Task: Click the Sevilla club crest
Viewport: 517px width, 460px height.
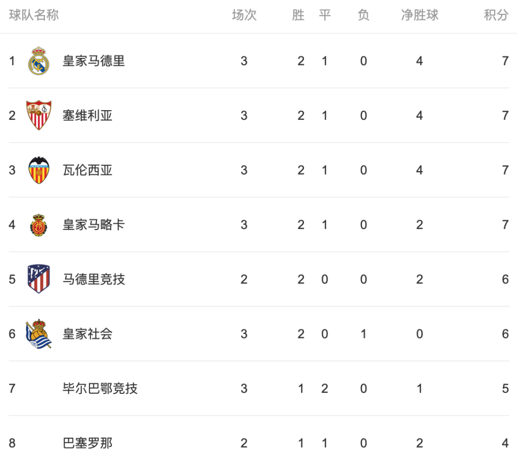Action: 39,115
